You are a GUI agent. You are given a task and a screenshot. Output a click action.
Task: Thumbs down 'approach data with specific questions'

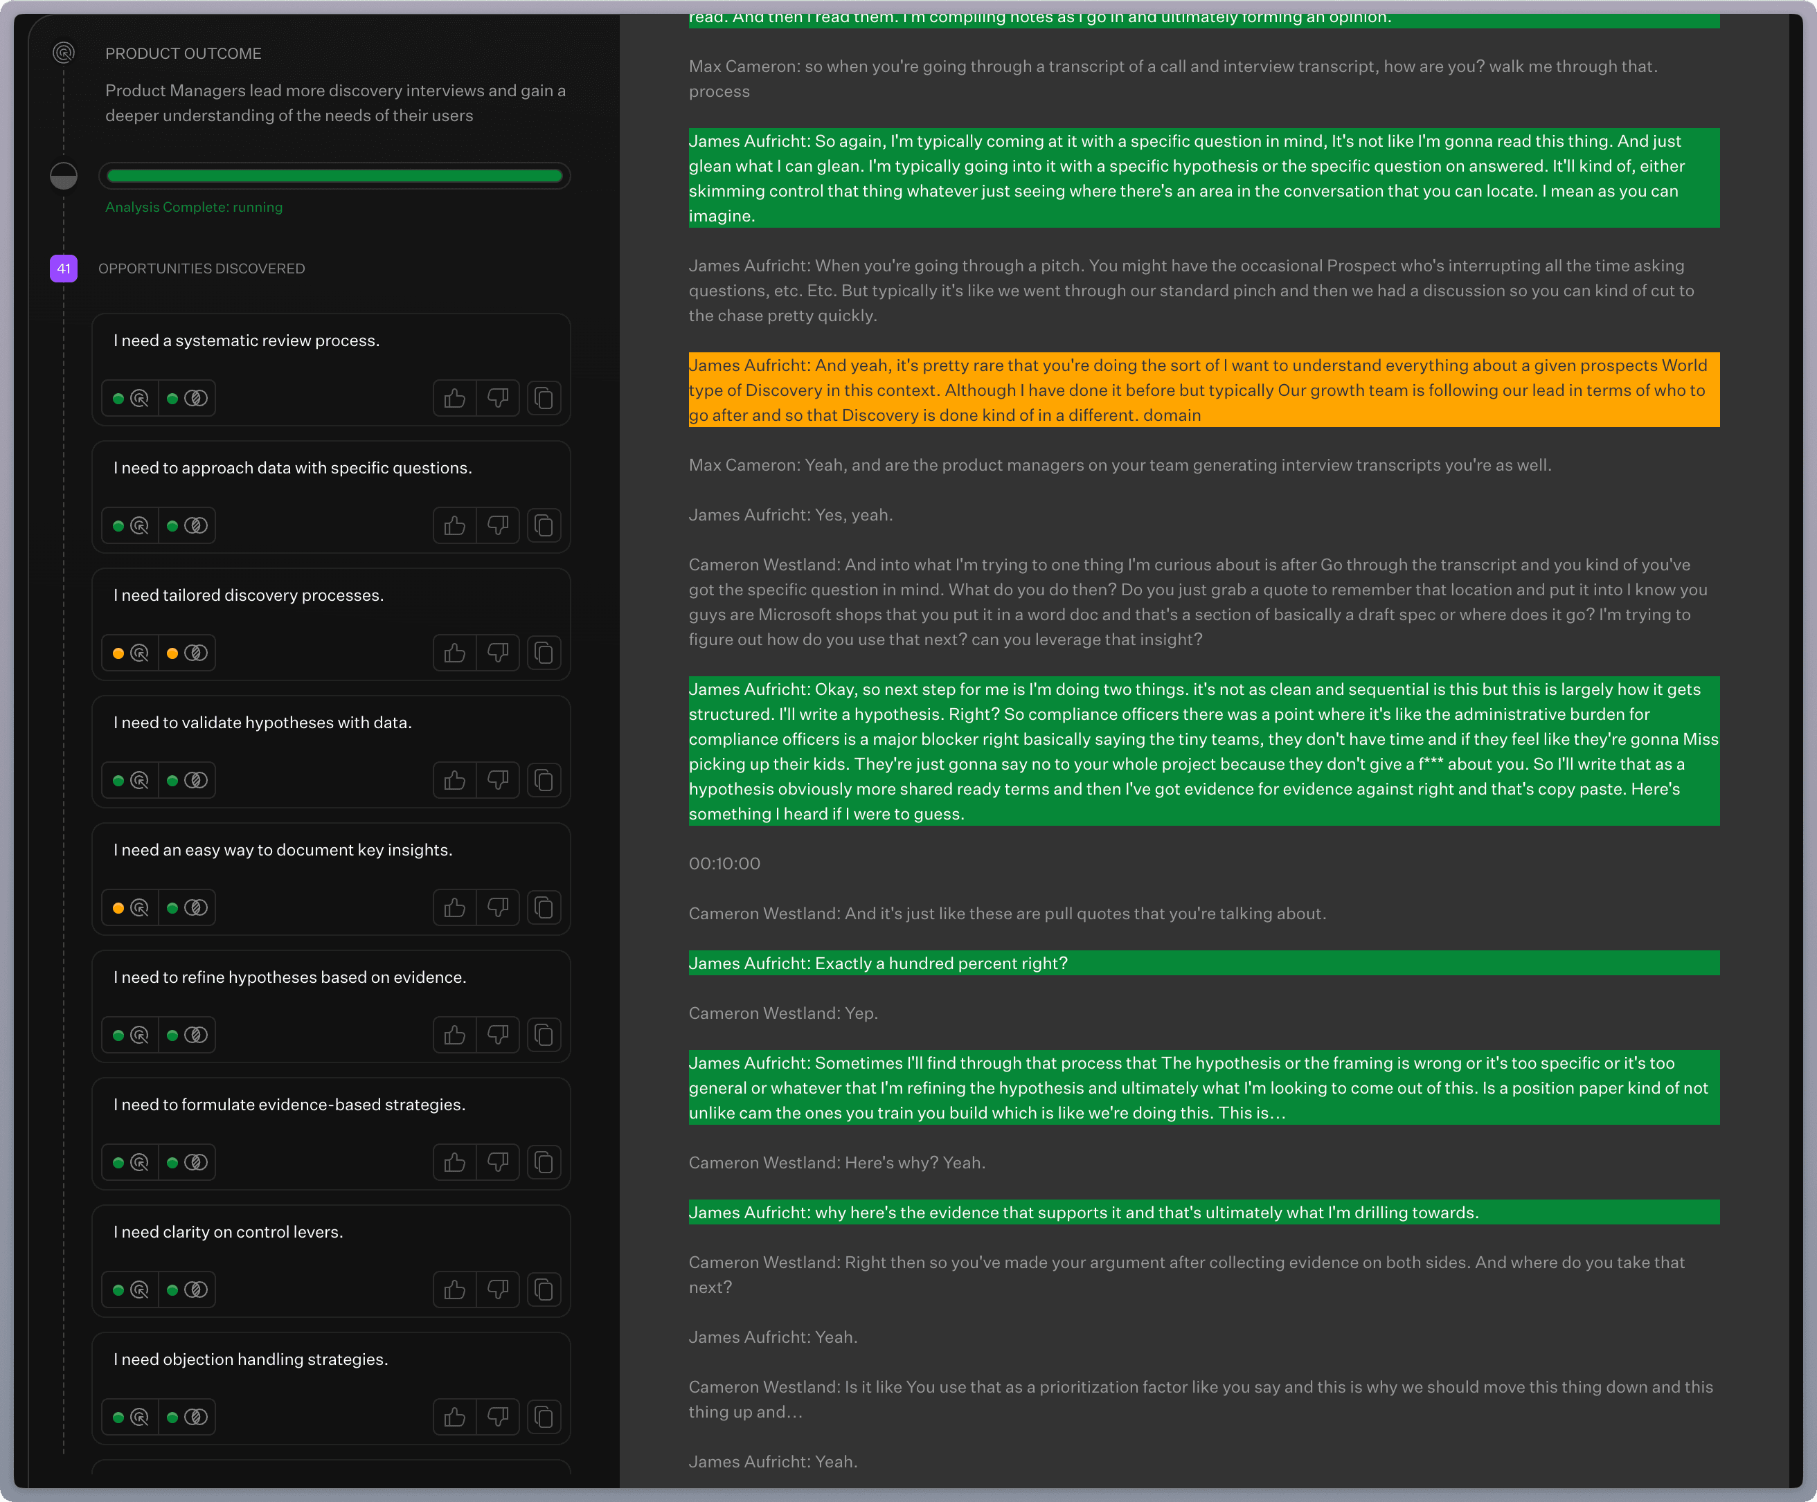click(x=497, y=526)
